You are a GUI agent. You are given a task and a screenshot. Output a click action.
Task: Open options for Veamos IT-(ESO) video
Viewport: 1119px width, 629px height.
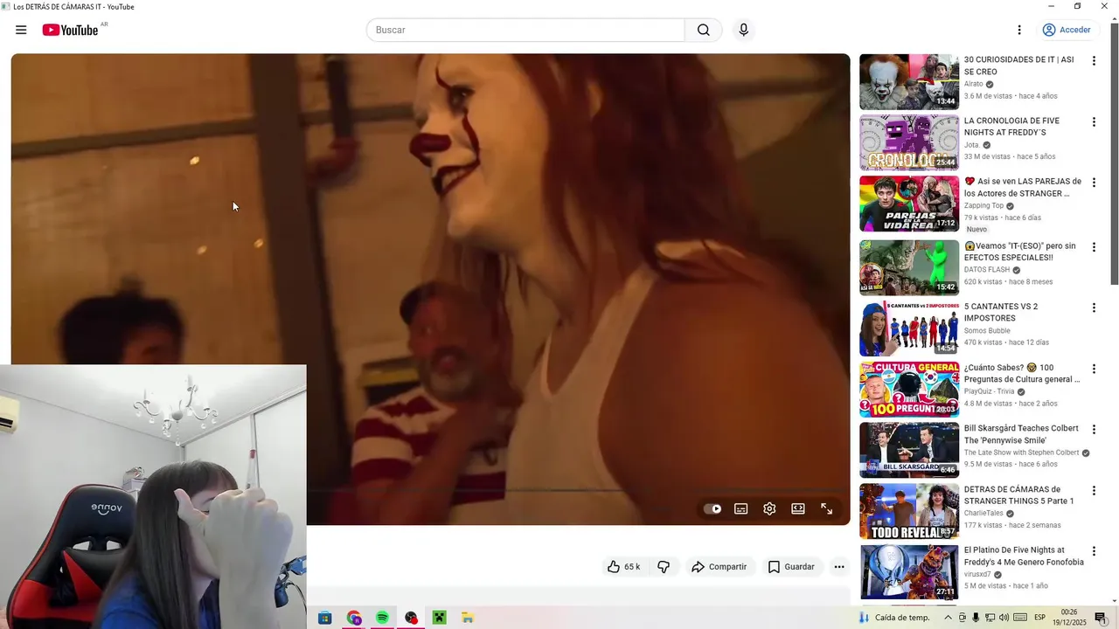[1093, 247]
